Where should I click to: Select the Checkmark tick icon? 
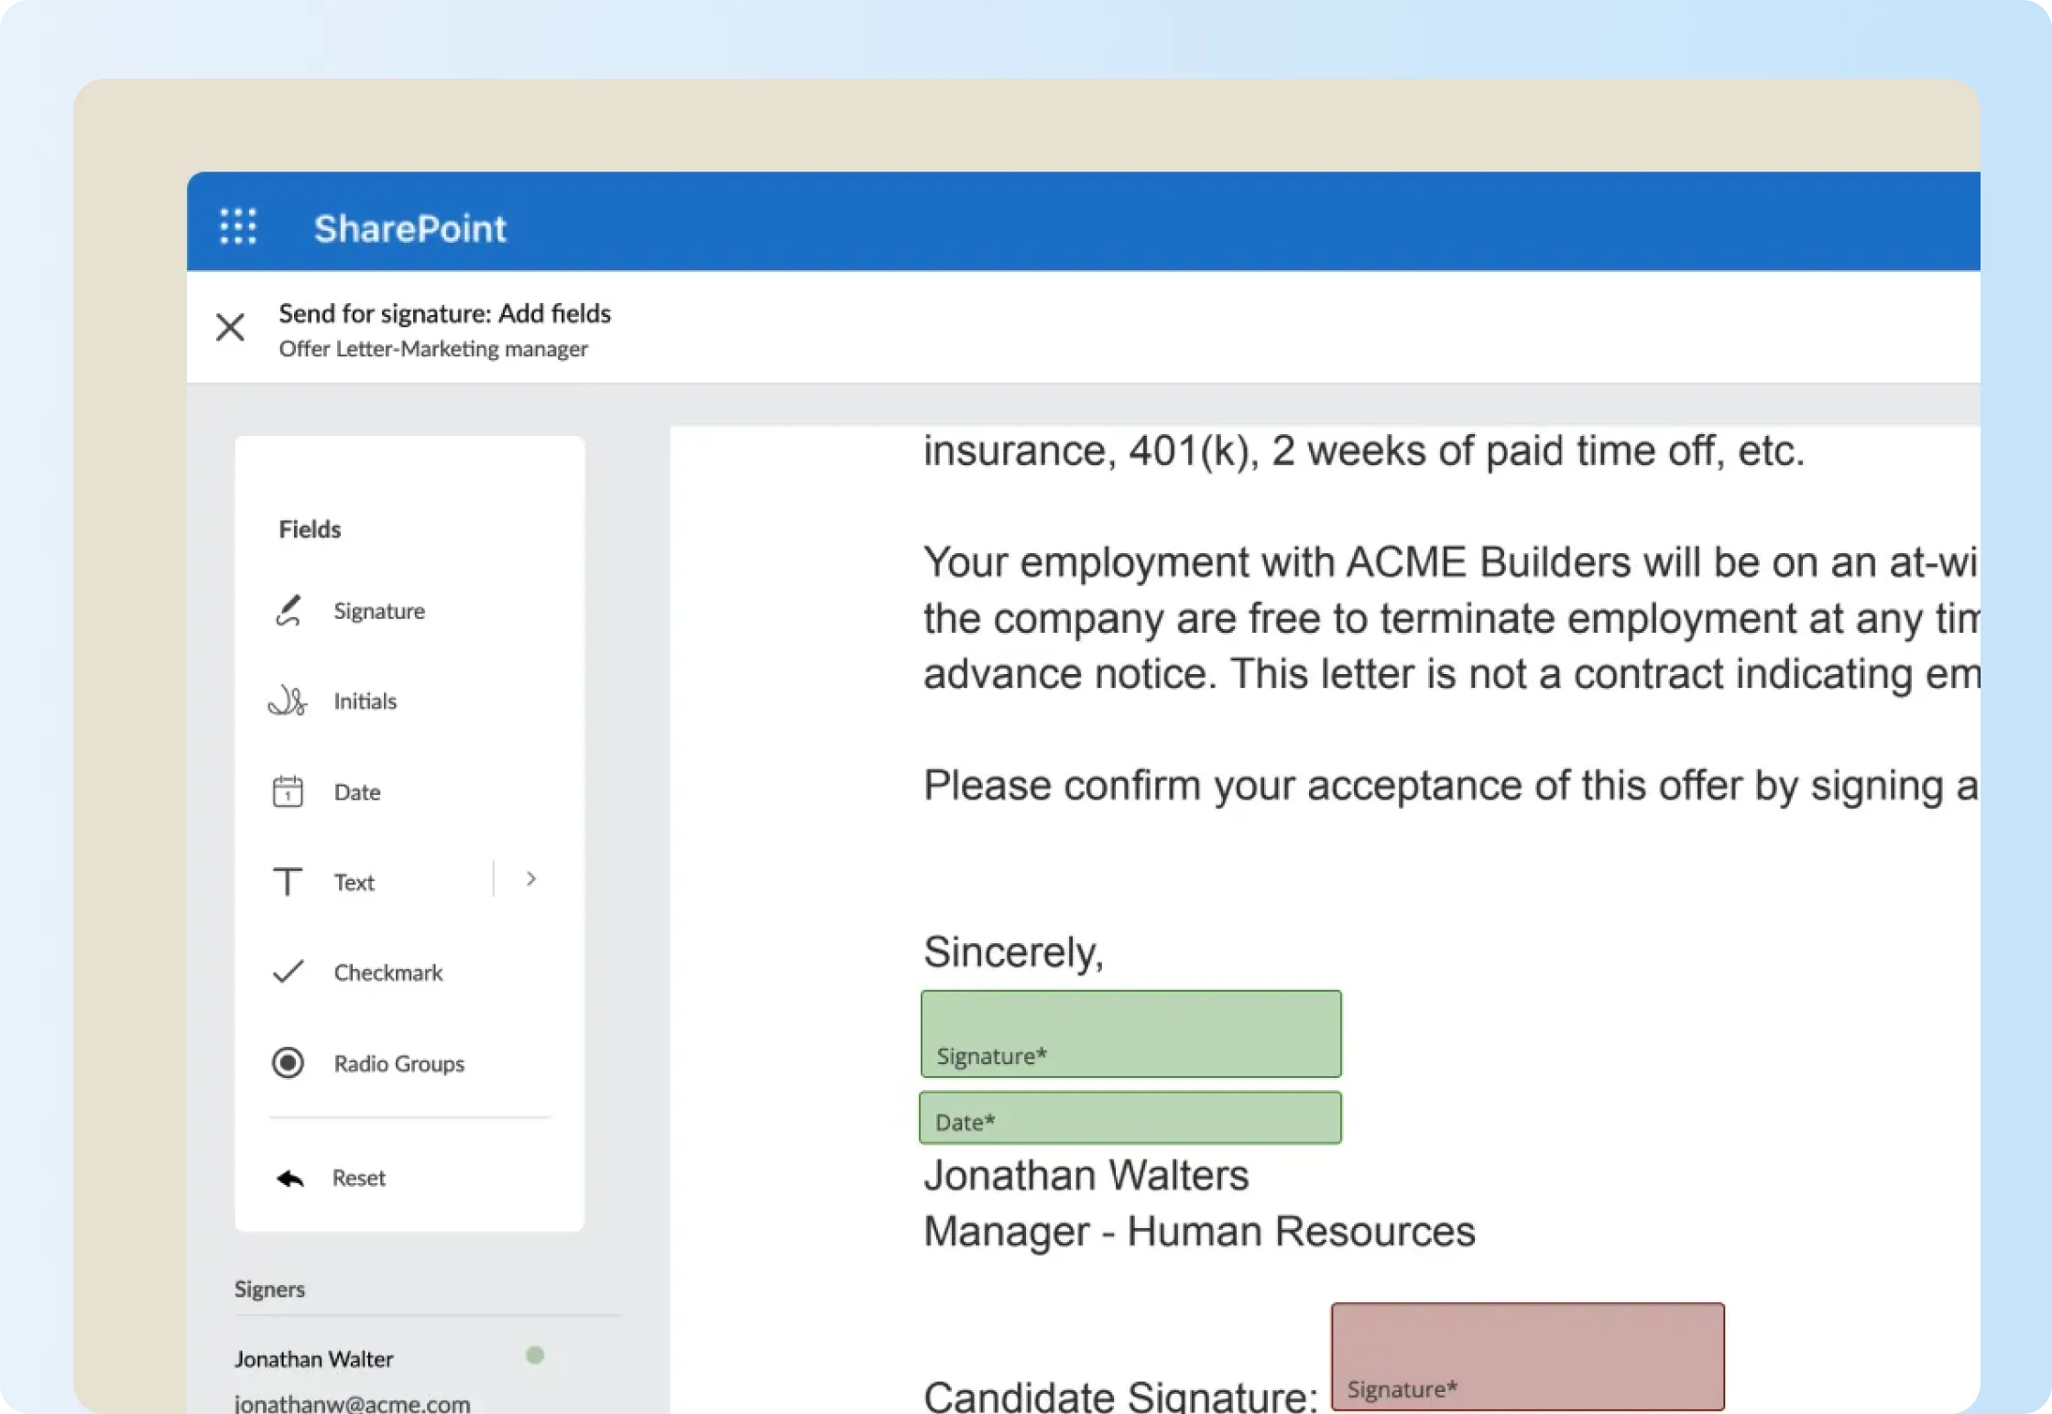(288, 972)
